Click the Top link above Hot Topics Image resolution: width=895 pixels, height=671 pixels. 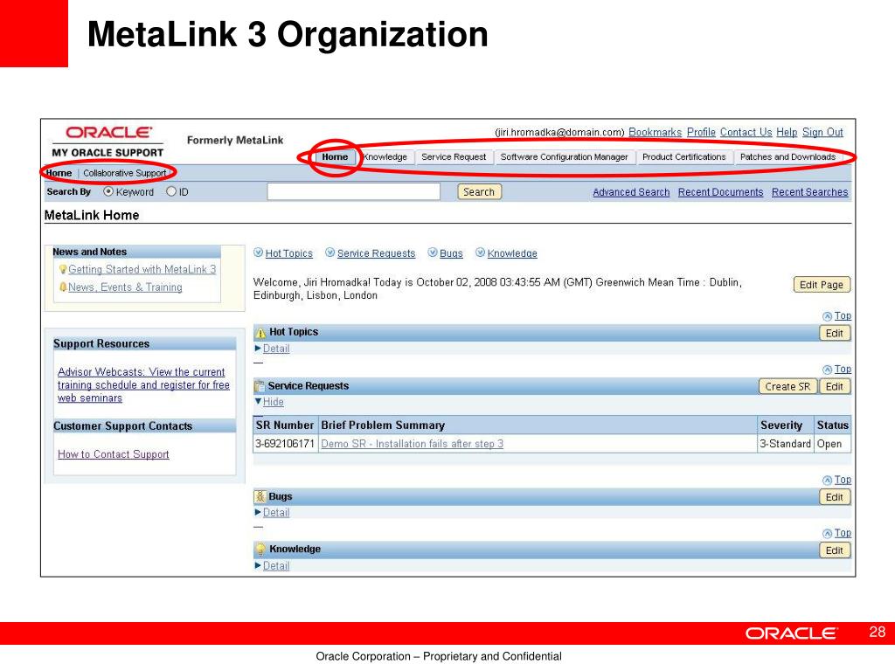843,316
